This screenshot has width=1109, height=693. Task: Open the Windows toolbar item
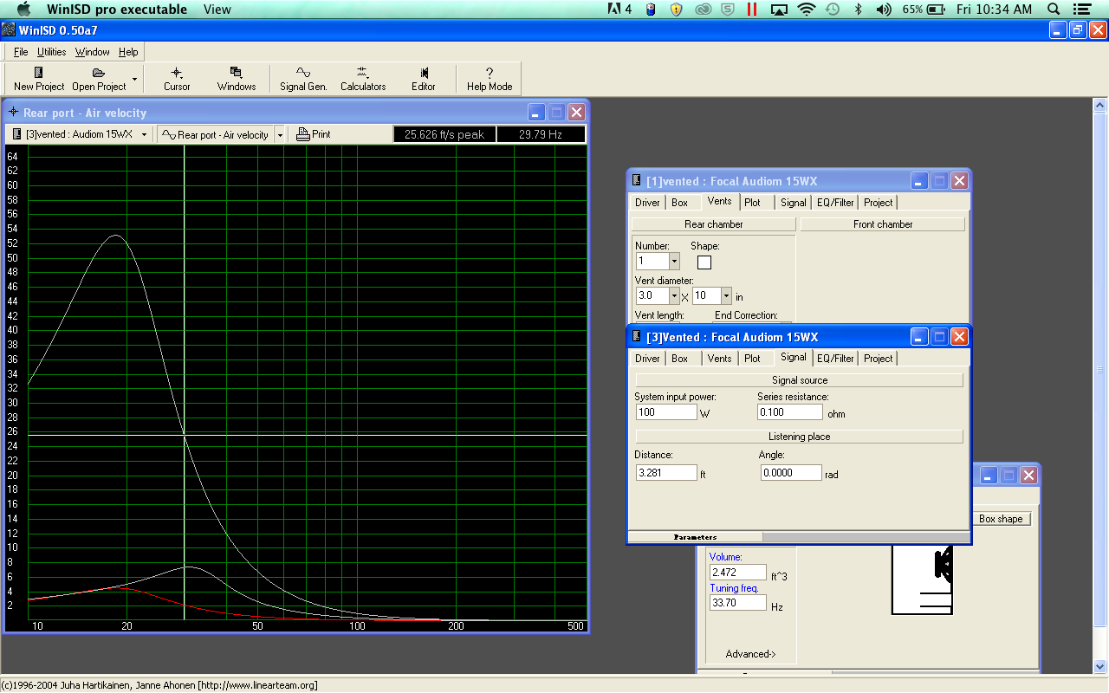237,78
